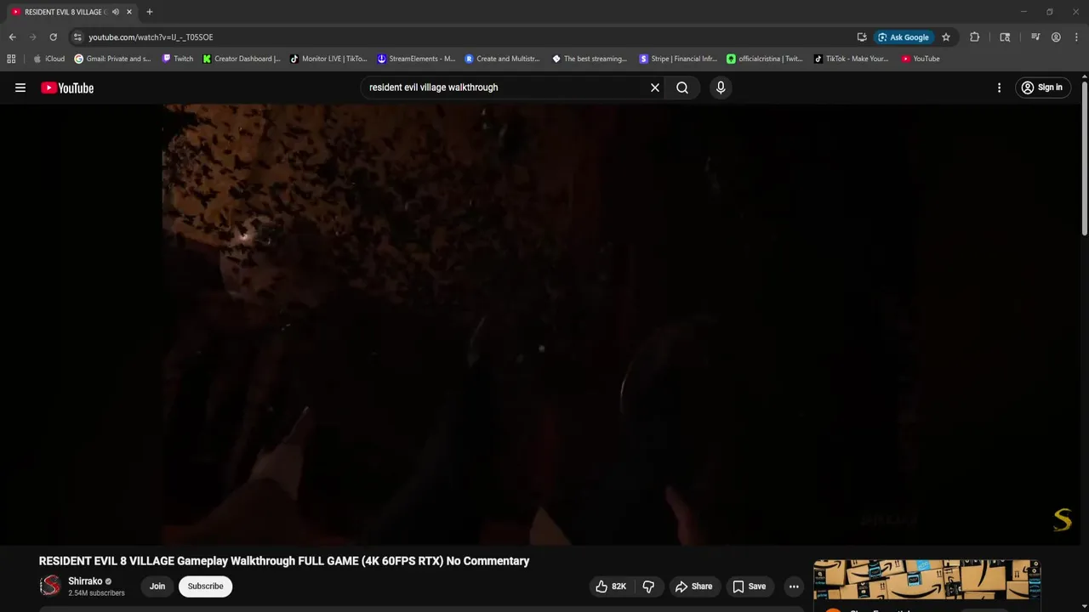Image resolution: width=1089 pixels, height=612 pixels.
Task: Open the Gmail bookmark
Action: 112,59
